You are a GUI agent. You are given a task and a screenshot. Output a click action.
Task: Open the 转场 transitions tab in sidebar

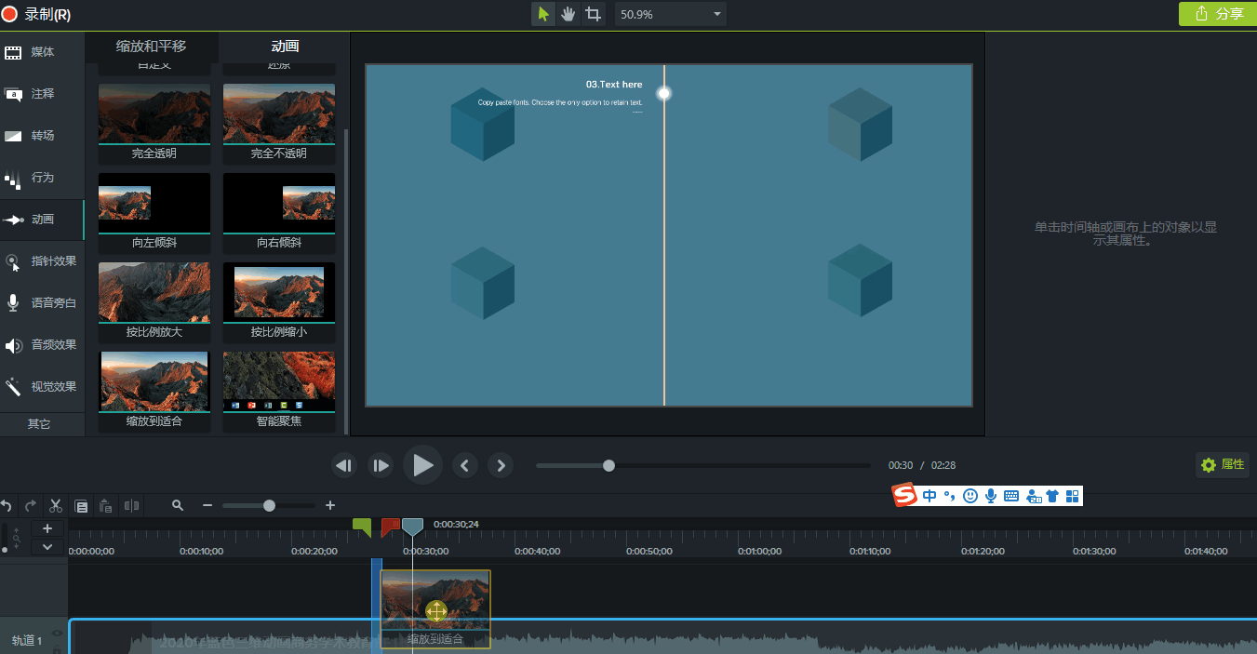[x=42, y=136]
